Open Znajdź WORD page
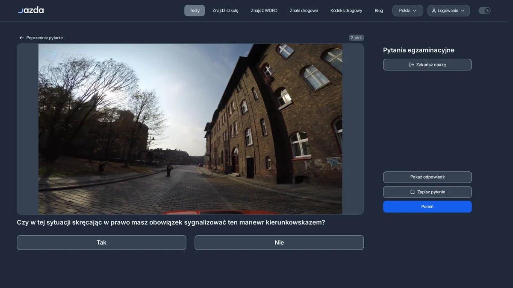 click(264, 11)
